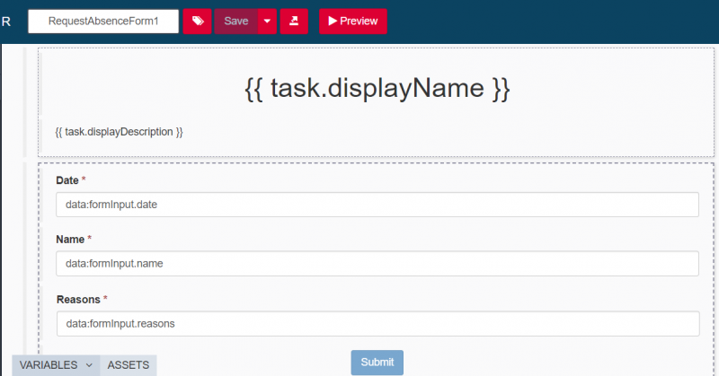This screenshot has width=719, height=376.
Task: Click the tags icon button
Action: 197,21
